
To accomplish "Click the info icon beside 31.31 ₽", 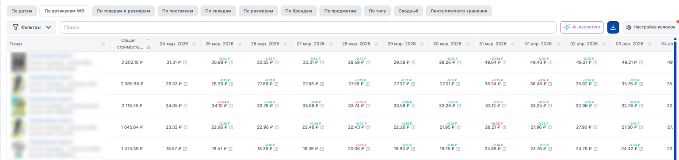I will [x=185, y=62].
